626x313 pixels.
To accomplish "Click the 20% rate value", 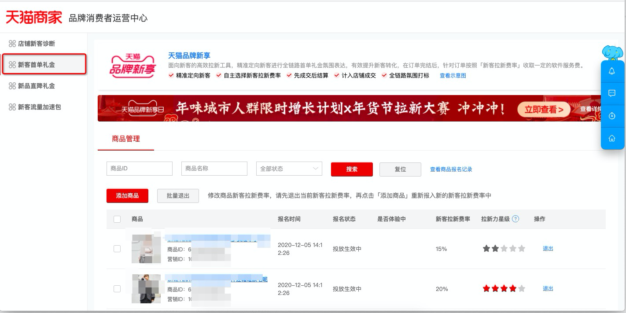I will 442,289.
